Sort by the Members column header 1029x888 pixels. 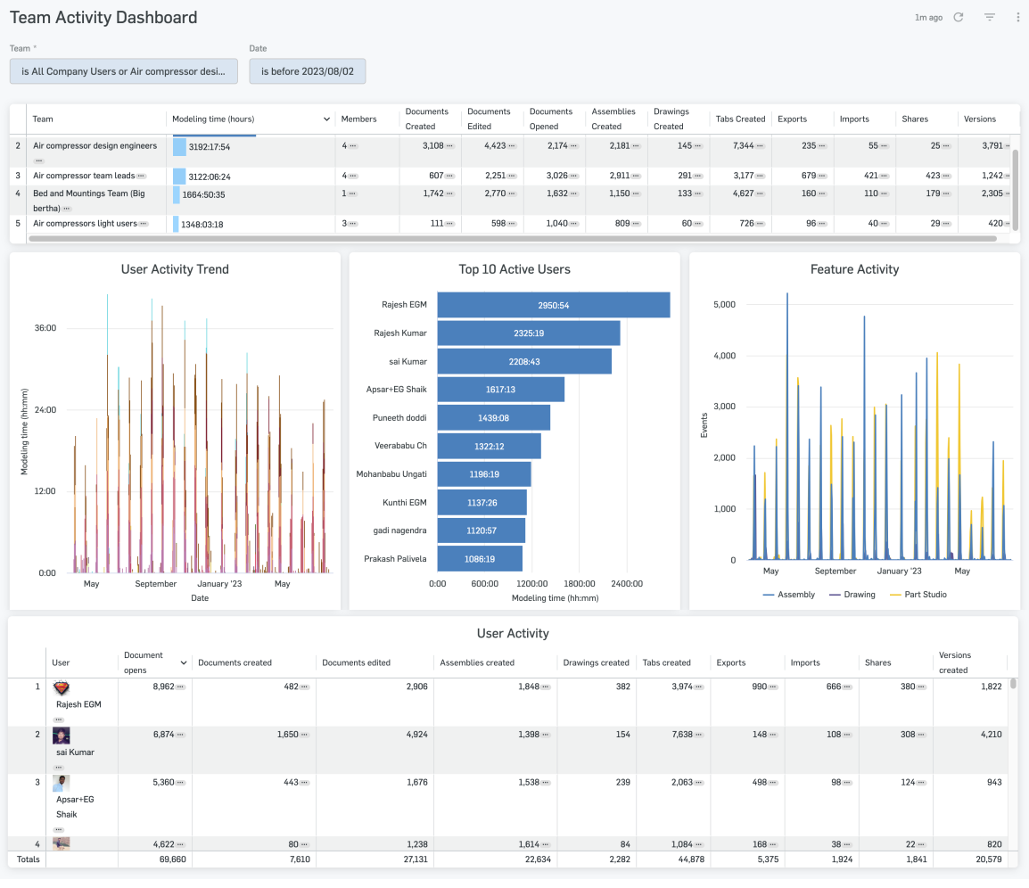358,119
